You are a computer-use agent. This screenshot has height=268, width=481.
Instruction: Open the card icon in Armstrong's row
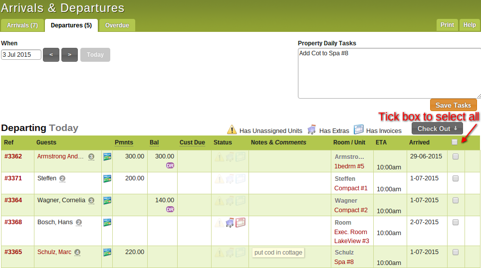[107, 156]
